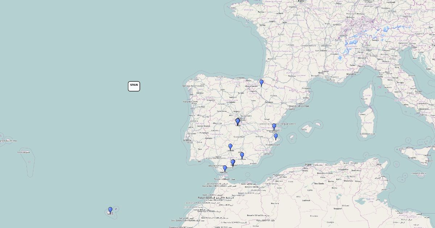Image resolution: width=435 pixels, height=228 pixels.
Task: Select the marker east of Vitoria-Gasteiz
Action: (261, 83)
